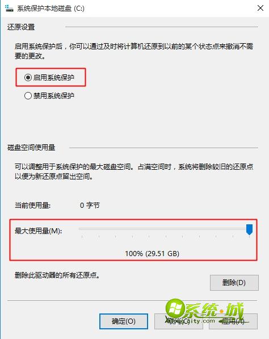Click the 启用系统保护 option label text

(54, 77)
